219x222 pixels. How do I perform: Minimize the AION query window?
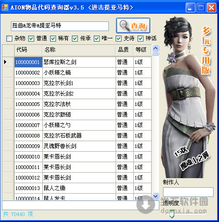[x=190, y=7]
